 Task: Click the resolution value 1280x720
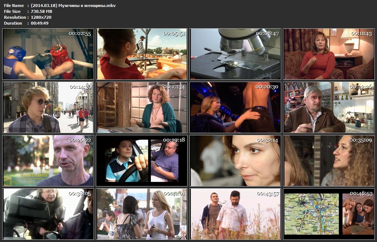point(41,17)
